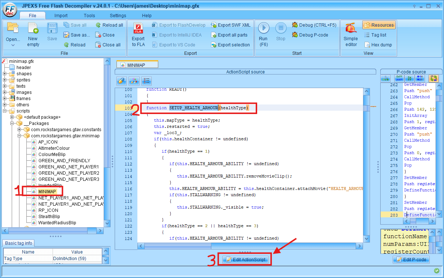
Task: Expand the images folder
Action: tap(5, 92)
